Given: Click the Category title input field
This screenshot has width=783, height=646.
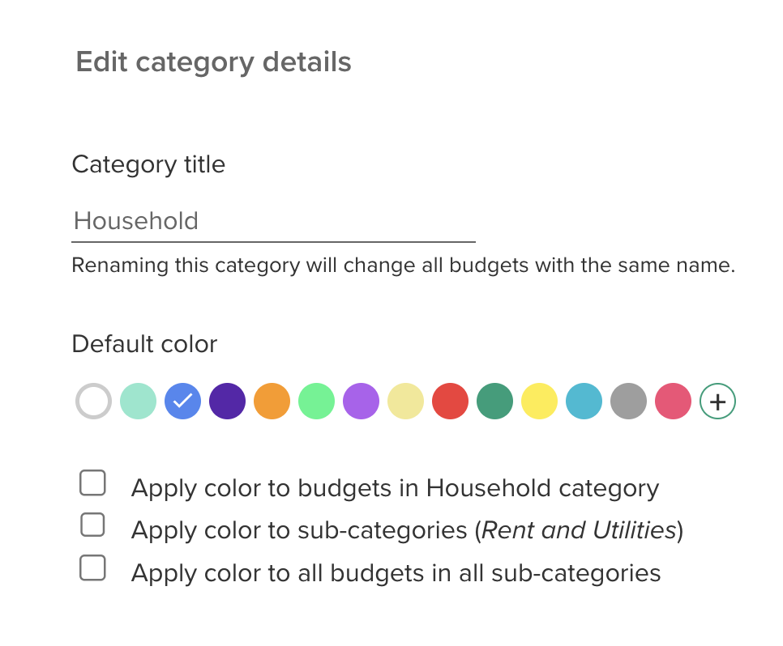Looking at the screenshot, I should [273, 221].
